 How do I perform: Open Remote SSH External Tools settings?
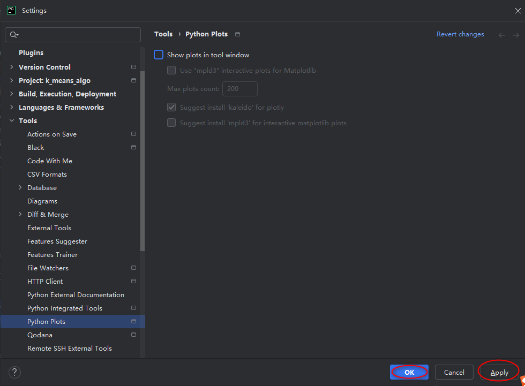tap(70, 348)
